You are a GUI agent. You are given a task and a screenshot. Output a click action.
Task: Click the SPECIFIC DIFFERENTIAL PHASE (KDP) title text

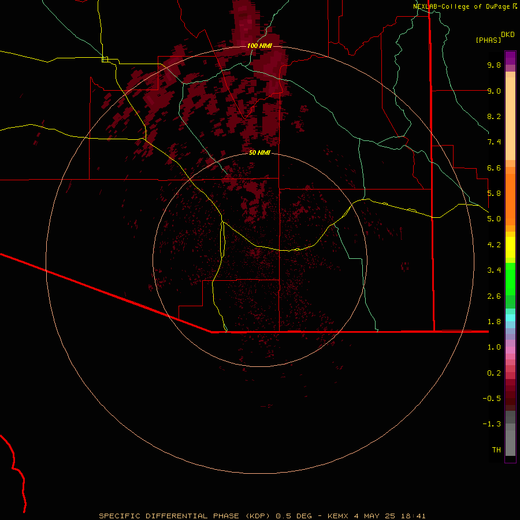click(x=186, y=516)
